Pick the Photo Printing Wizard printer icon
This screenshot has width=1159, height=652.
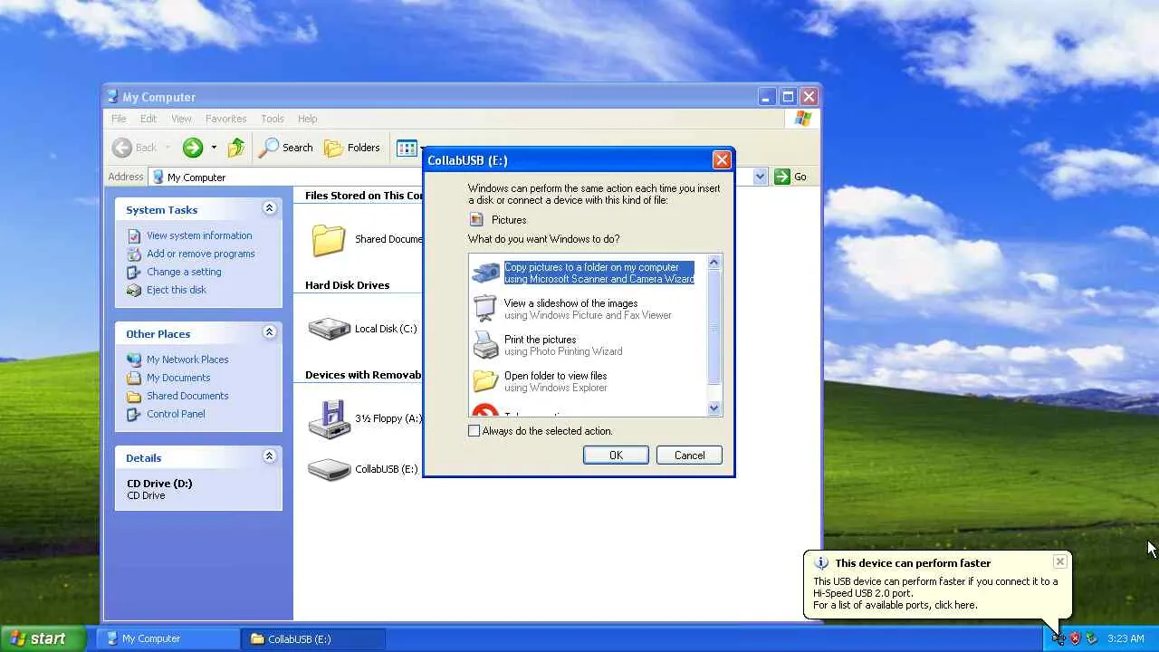(x=485, y=345)
